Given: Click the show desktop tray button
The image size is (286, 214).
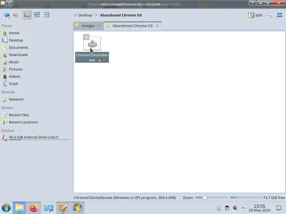Looking at the screenshot, I should [279, 208].
